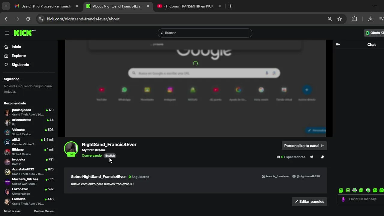Open the tab search dropdown arrow
The image size is (384, 216).
click(6, 6)
